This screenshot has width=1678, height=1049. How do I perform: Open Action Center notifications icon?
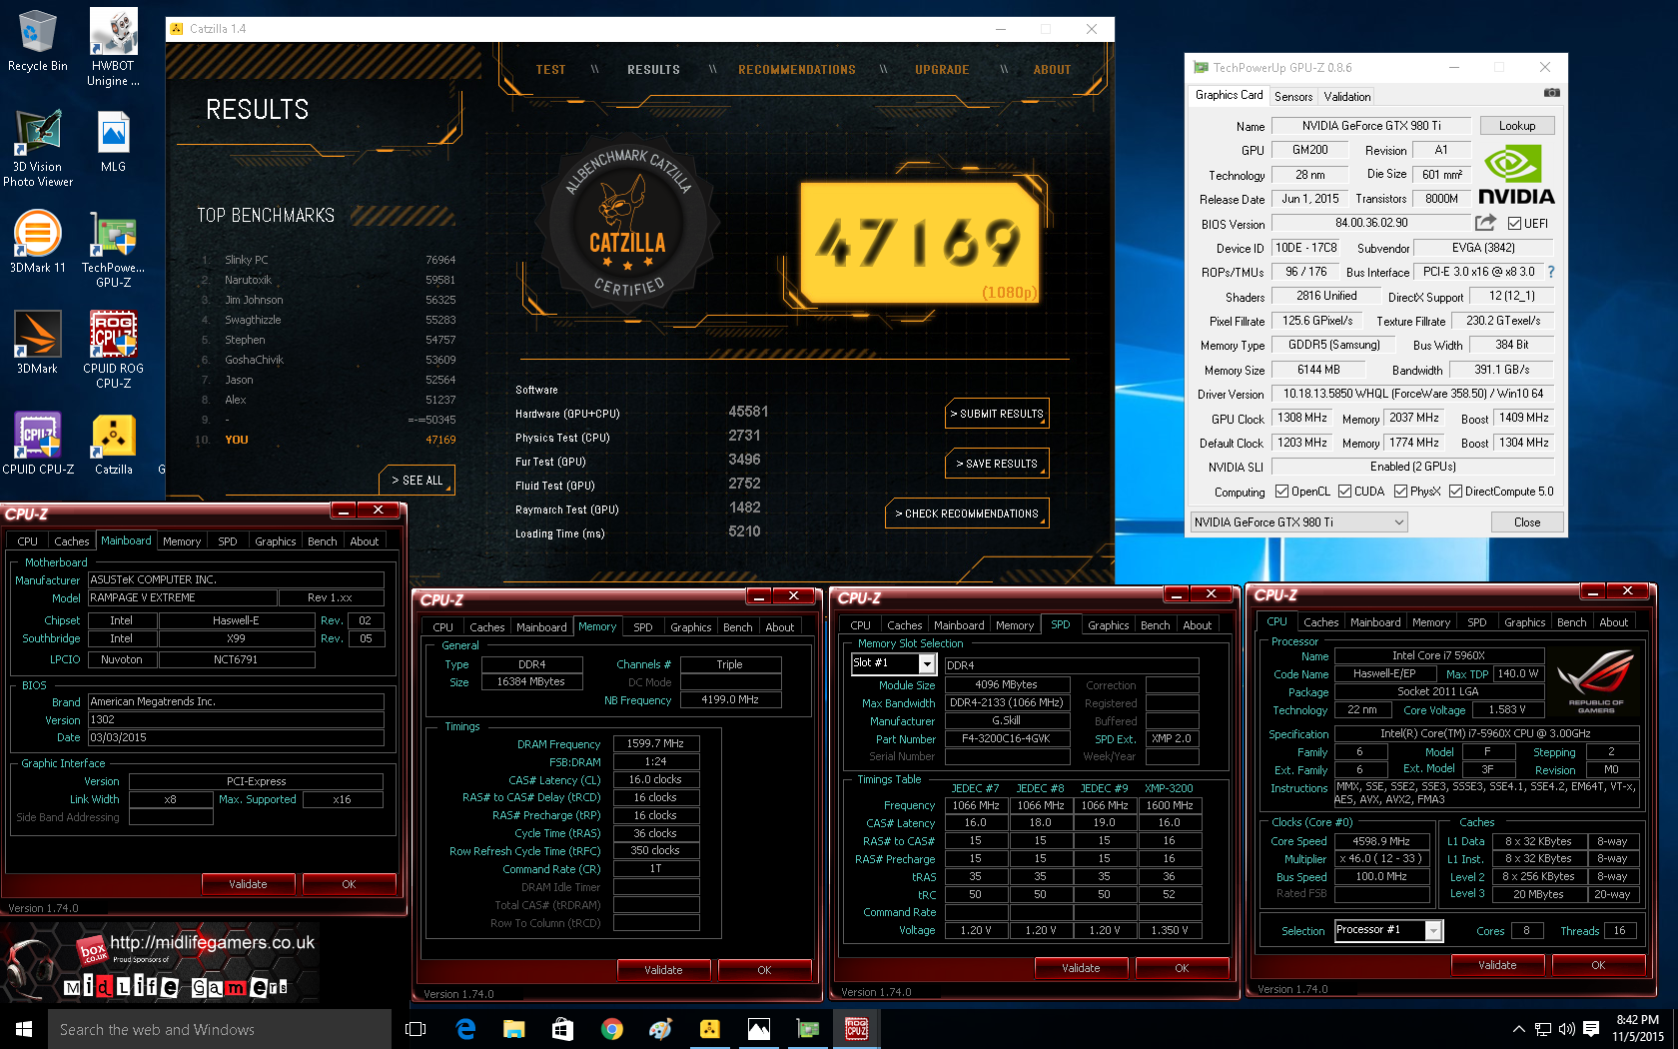pyautogui.click(x=1591, y=1029)
